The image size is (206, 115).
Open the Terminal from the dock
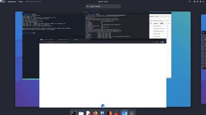74,113
